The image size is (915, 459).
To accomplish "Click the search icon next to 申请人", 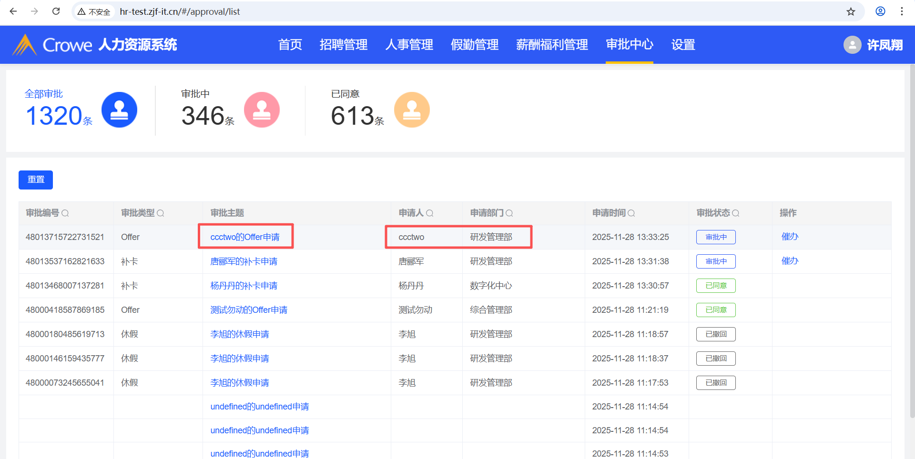I will click(429, 213).
